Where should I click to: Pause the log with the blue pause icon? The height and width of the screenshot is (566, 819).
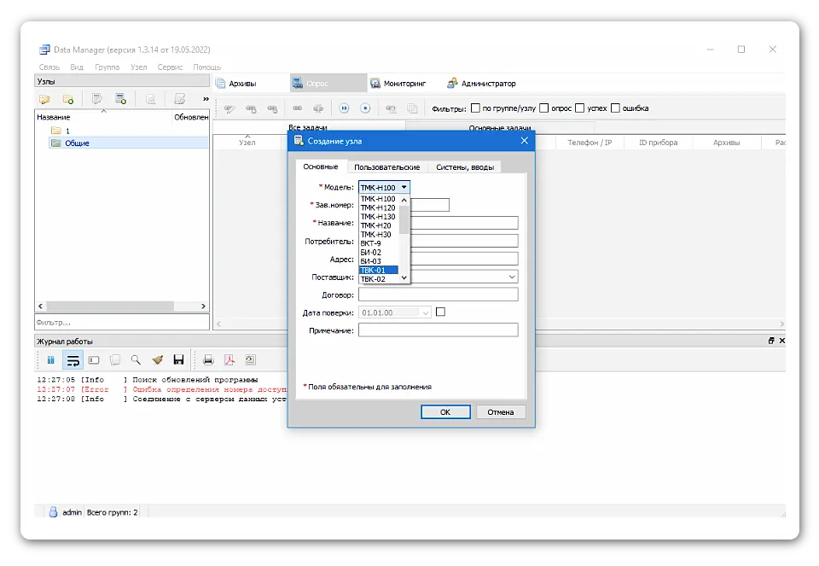point(50,360)
